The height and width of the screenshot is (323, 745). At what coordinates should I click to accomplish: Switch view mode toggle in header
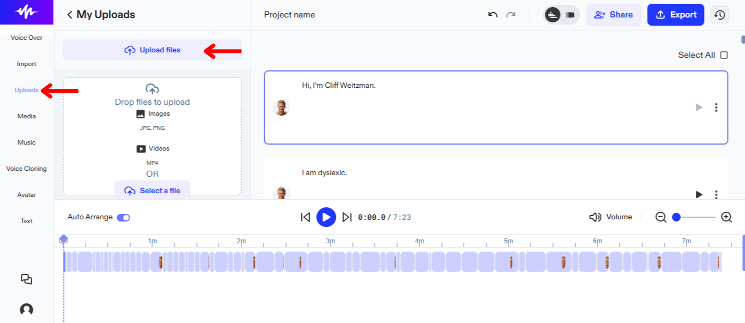[561, 15]
